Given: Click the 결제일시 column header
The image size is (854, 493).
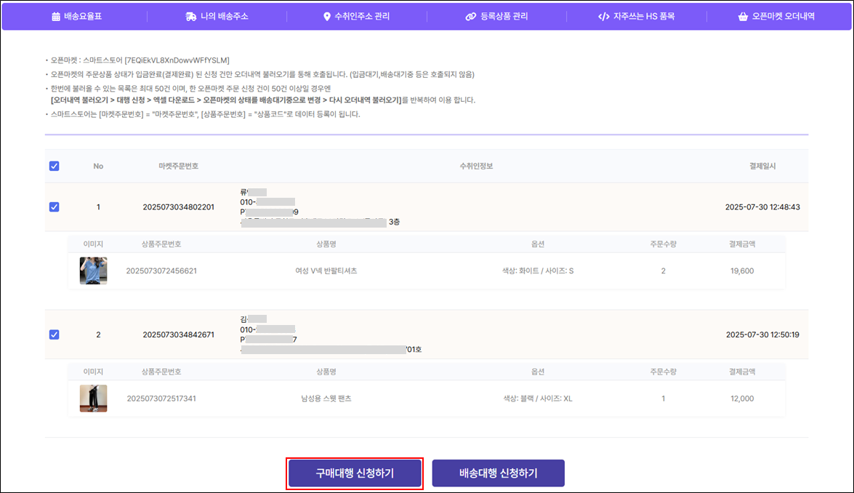Looking at the screenshot, I should coord(762,166).
